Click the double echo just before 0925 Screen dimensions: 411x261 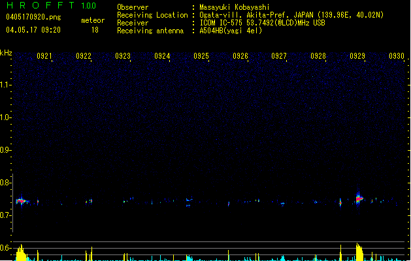point(189,203)
